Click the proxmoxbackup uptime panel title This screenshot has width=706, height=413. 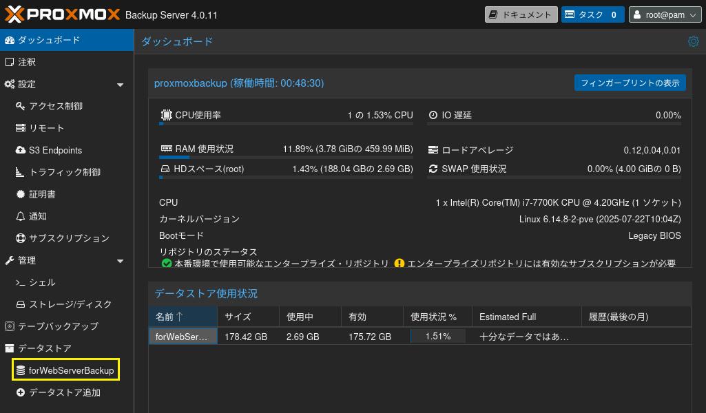239,83
